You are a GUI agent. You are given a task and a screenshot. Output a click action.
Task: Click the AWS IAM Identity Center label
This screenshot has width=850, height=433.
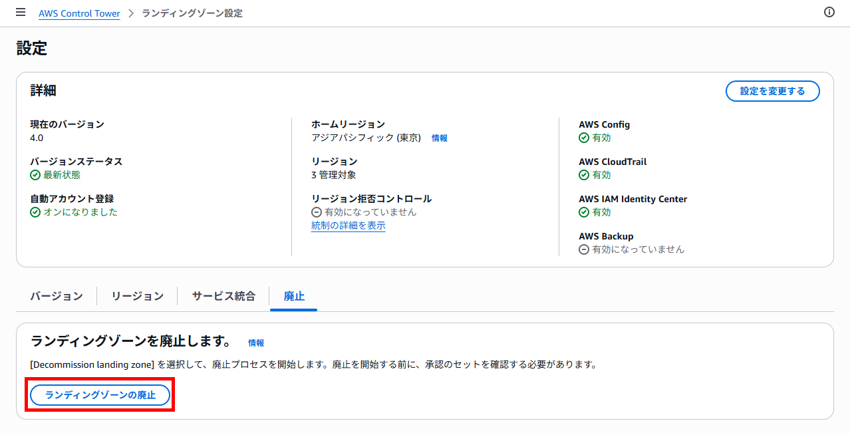633,199
